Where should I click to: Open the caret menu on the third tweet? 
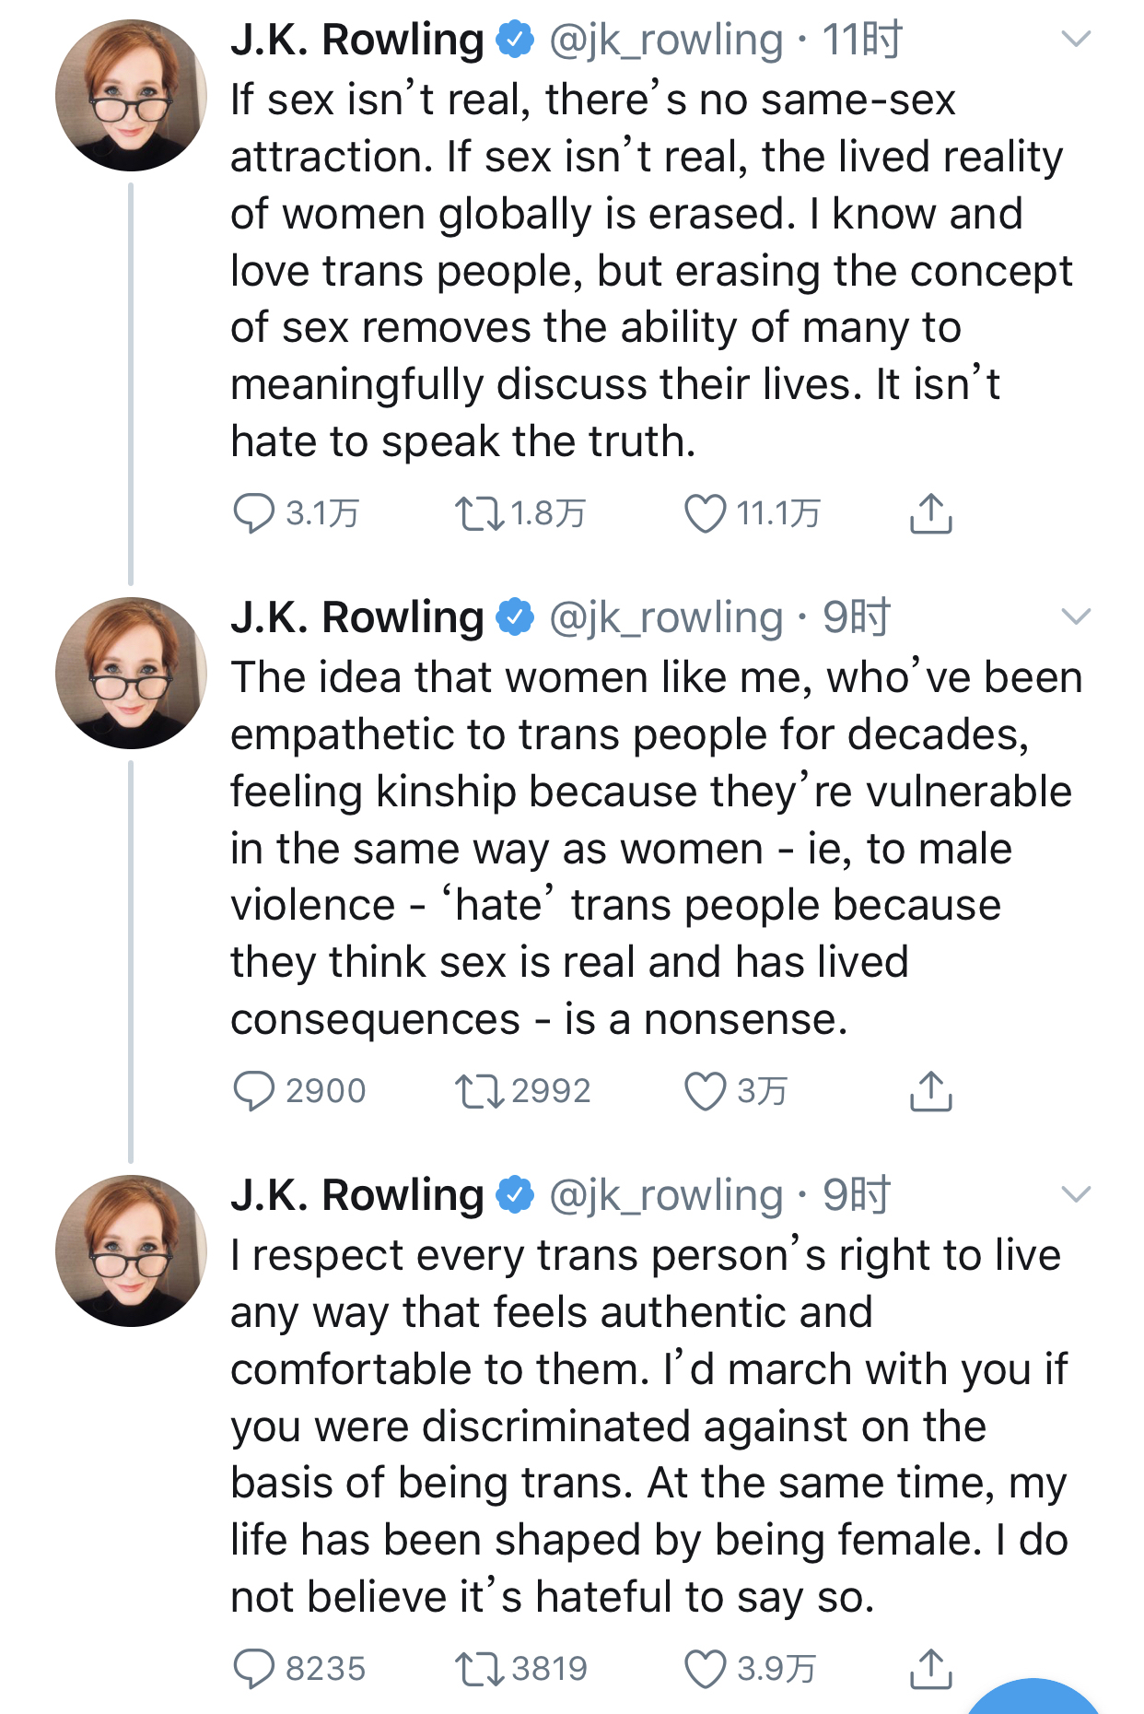click(1075, 1196)
